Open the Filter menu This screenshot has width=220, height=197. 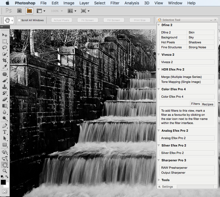pos(115,3)
